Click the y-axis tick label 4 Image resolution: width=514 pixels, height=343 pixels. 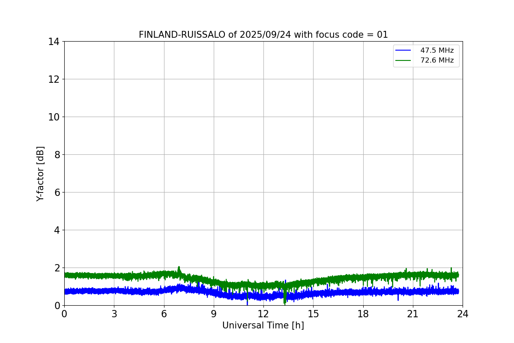click(x=57, y=230)
